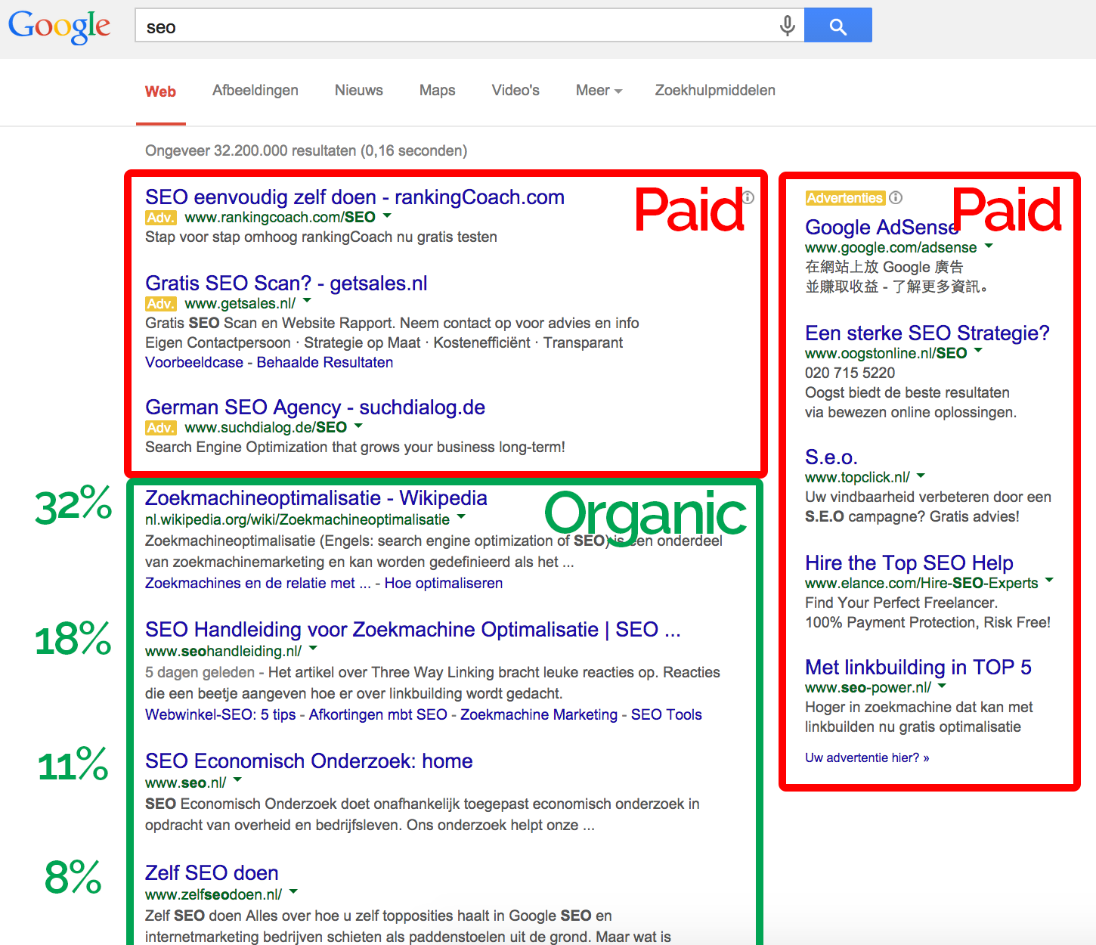Image resolution: width=1096 pixels, height=945 pixels.
Task: Expand the chevron next to www.rankingcoach.com/SEO
Action: (387, 216)
